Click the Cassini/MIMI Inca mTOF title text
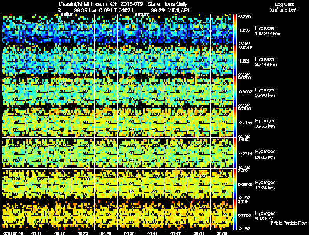The height and width of the screenshot is (235, 309). pyautogui.click(x=88, y=4)
